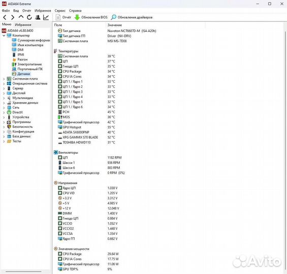The image size is (287, 274).
Task: Switch to the Избранное tab
Action: tap(23, 25)
